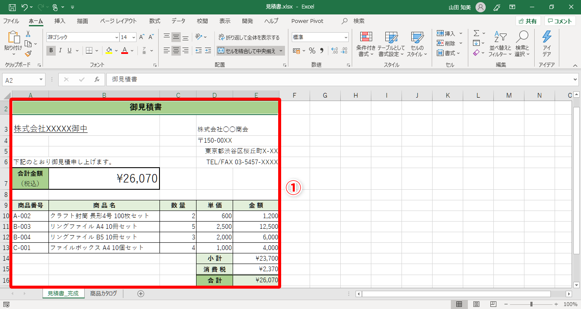Open the ファイル menu tab
581x309 pixels.
tap(11, 21)
